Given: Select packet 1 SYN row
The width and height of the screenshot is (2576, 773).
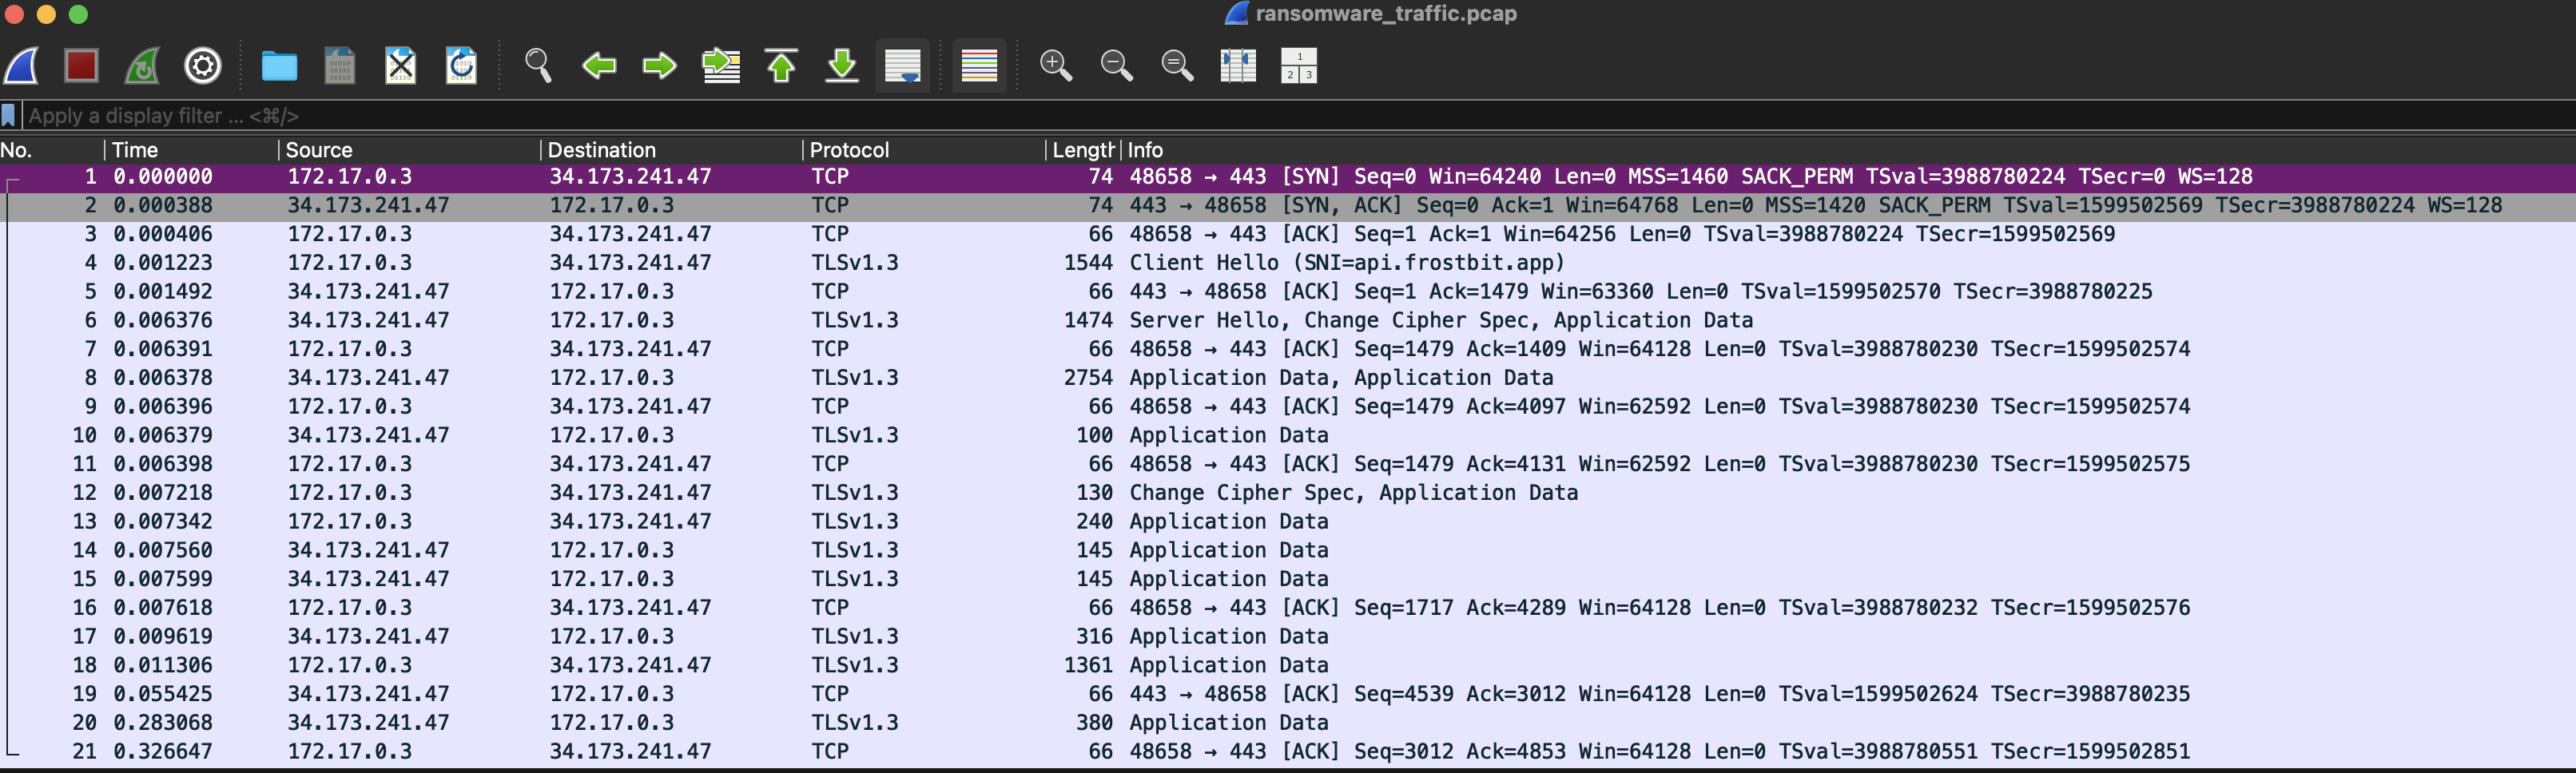Looking at the screenshot, I should coord(1288,177).
